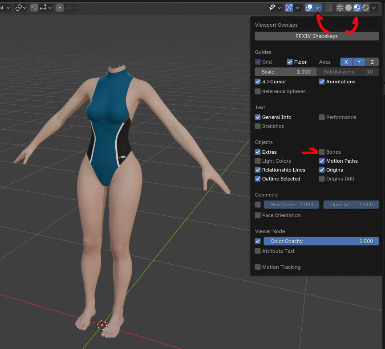The height and width of the screenshot is (349, 385).
Task: Enable the Reference Spheres checkbox
Action: (x=258, y=91)
